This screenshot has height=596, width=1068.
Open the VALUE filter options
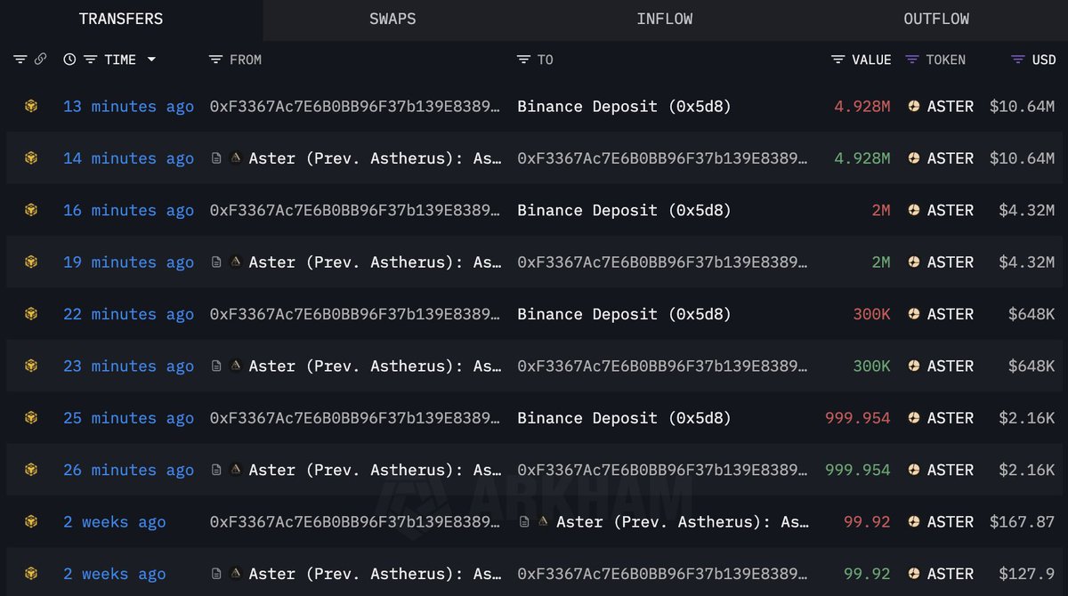(837, 60)
